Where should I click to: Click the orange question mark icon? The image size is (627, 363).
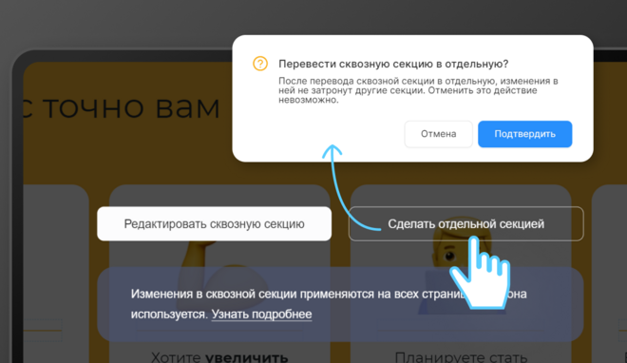(x=260, y=64)
